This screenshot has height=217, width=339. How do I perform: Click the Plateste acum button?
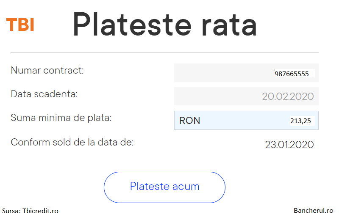[x=164, y=187]
